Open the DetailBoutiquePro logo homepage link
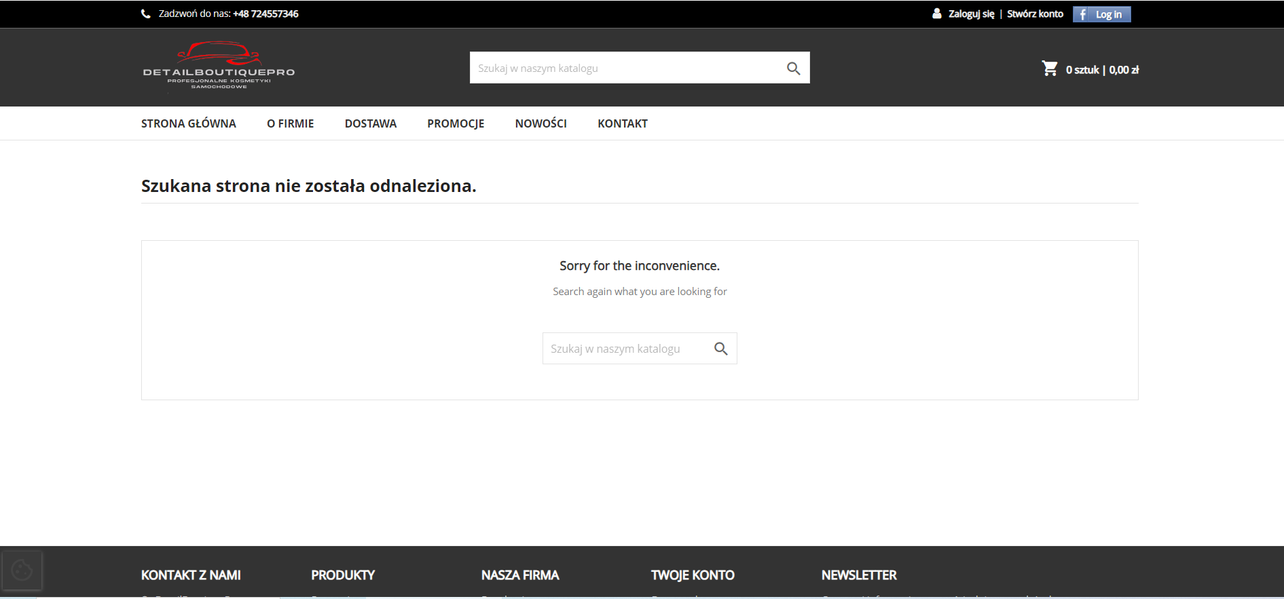This screenshot has height=599, width=1284. 219,66
